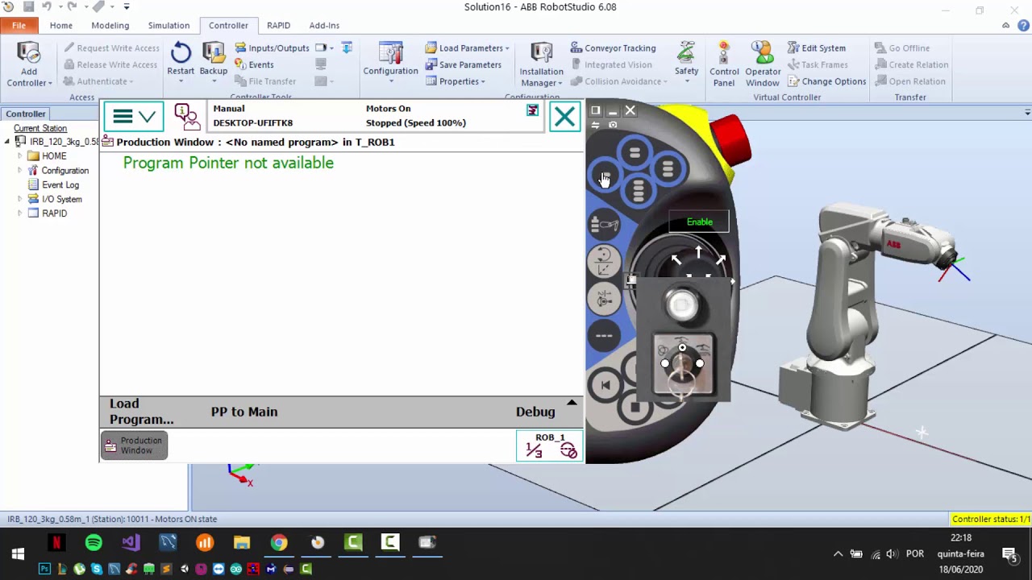Screen dimensions: 1032x580
Task: Switch to the Home tab
Action: coord(60,25)
